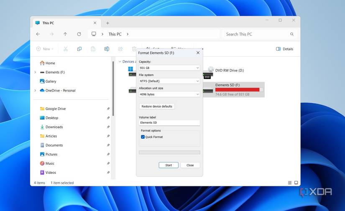
Task: Click '4 items' in status bar
Action: [39, 183]
